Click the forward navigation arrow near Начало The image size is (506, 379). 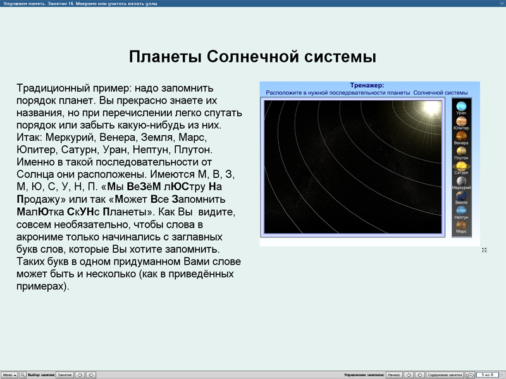tap(421, 374)
